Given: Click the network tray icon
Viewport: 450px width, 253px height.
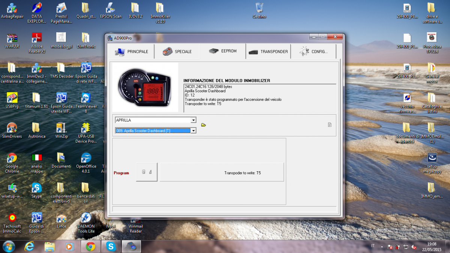Looking at the screenshot, I should (x=406, y=247).
